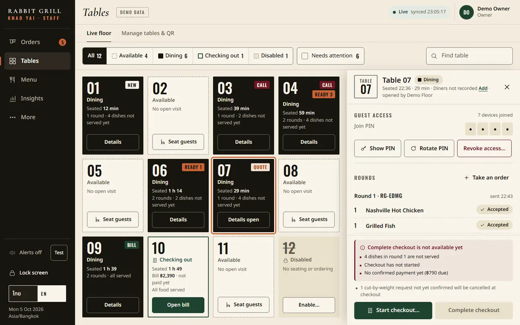
Task: Click the warning icon in checkout notice
Action: [363, 248]
